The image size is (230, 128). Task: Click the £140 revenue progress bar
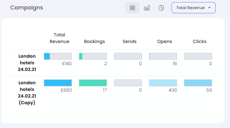tap(58, 56)
